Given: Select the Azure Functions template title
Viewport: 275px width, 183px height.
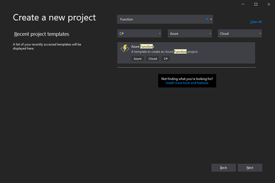Looking at the screenshot, I should (x=143, y=46).
